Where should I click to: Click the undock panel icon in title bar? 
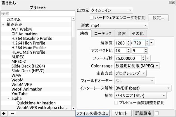coord(170,3)
